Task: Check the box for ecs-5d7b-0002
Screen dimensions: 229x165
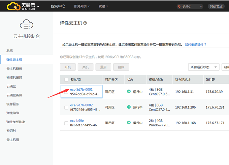Action: [x=66, y=108]
